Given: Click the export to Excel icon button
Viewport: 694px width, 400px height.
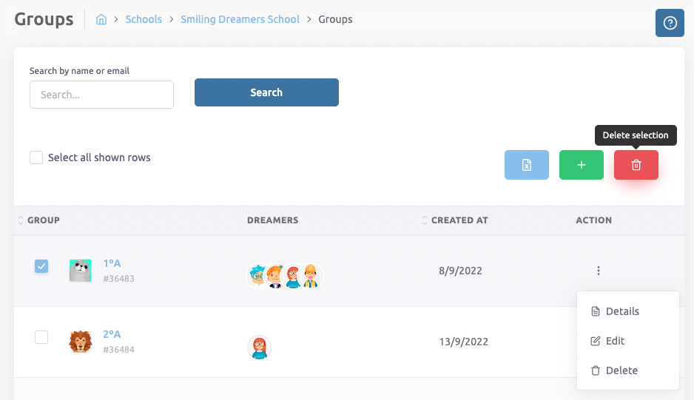Looking at the screenshot, I should [x=527, y=165].
